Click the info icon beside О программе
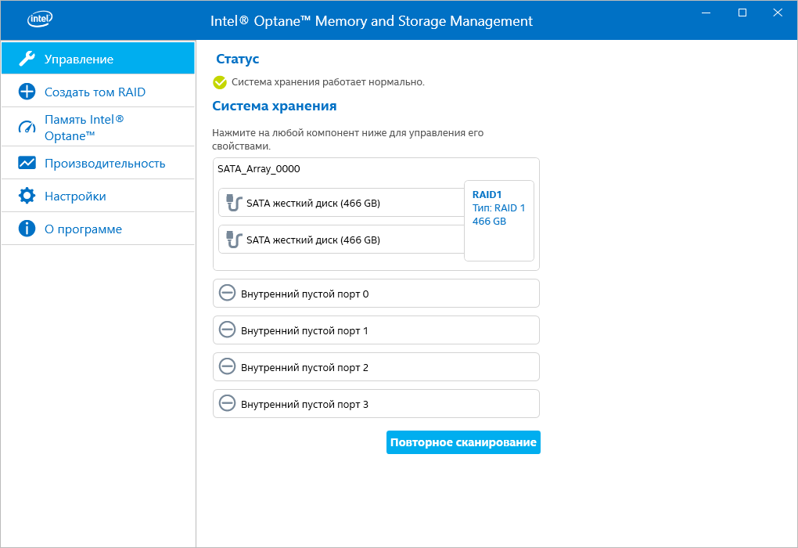The width and height of the screenshot is (798, 548). (27, 229)
